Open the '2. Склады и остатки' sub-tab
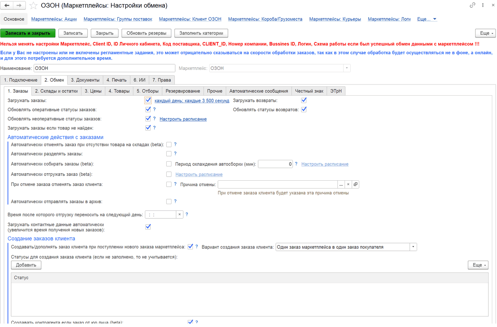The height and width of the screenshot is (327, 497). [x=56, y=91]
